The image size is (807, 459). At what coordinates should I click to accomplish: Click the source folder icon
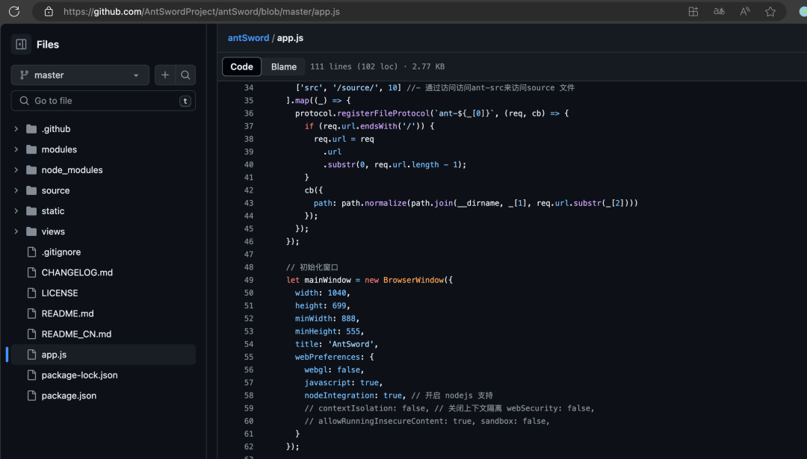coord(31,191)
